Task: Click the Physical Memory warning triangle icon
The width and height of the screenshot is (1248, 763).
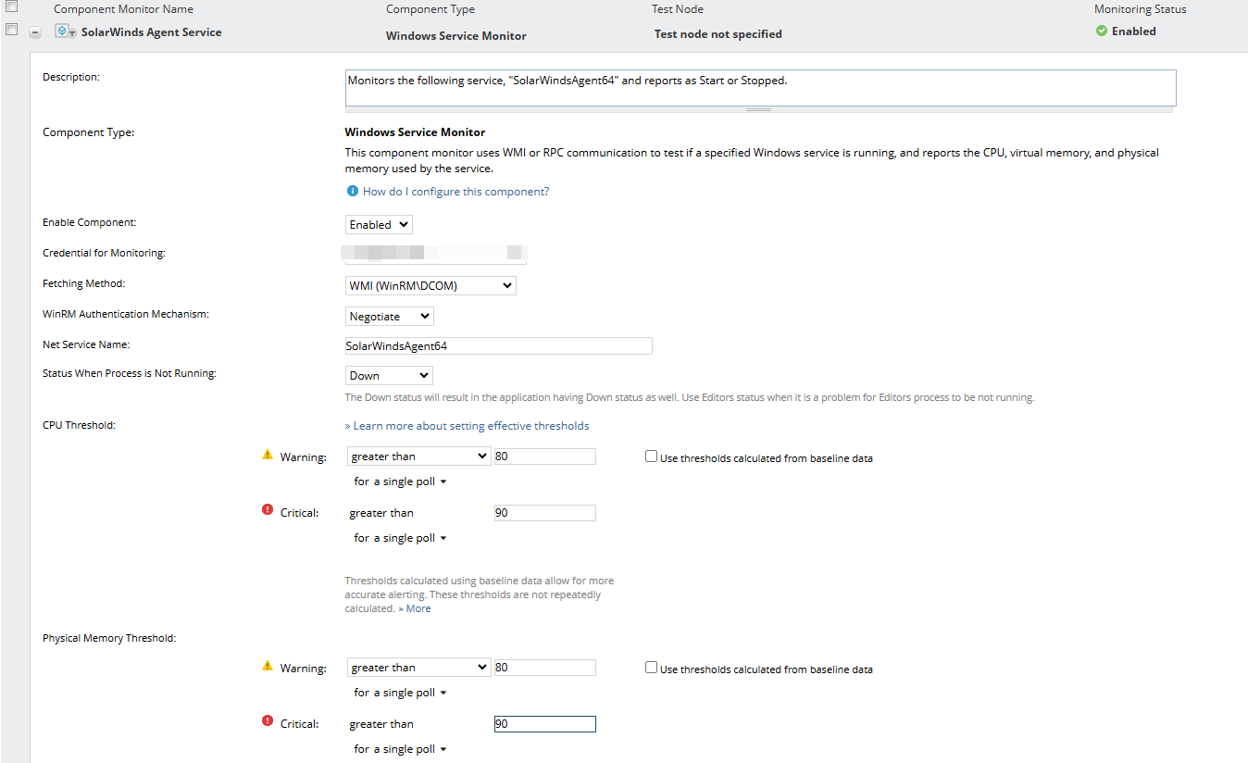Action: [268, 666]
